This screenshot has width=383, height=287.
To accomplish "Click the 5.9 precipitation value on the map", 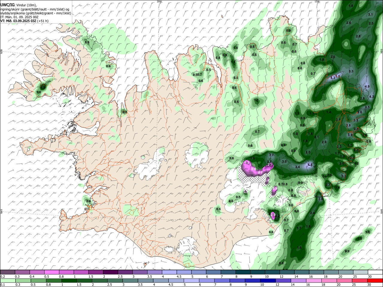I will tap(310, 165).
